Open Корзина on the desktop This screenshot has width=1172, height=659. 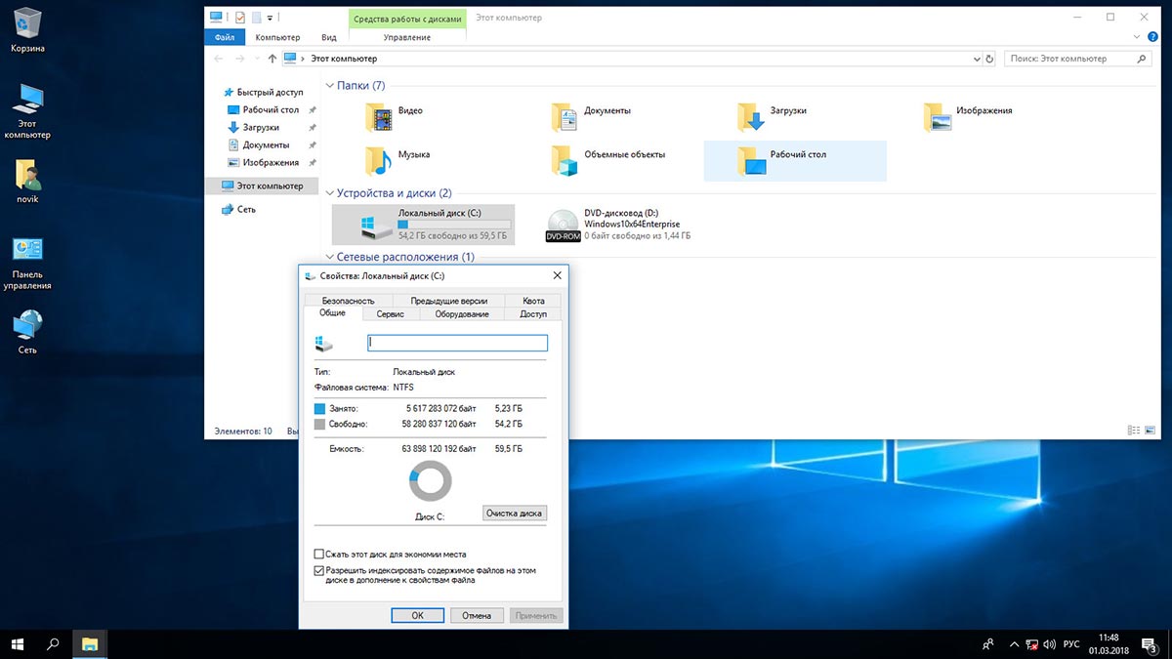click(x=27, y=23)
